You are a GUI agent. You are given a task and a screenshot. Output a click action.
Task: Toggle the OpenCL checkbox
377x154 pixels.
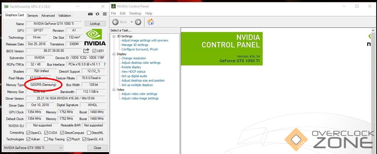click(28, 133)
